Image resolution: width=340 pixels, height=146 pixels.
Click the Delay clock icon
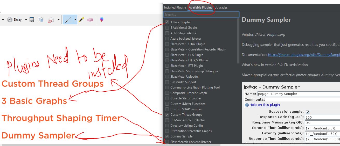(x=10, y=20)
